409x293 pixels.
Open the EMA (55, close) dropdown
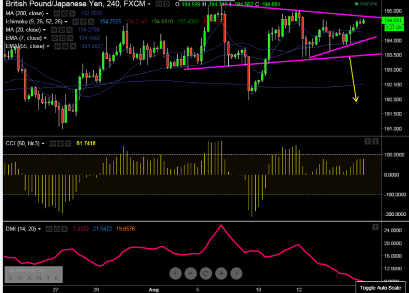click(48, 46)
